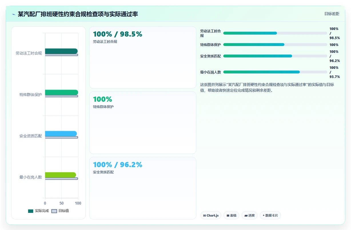Viewport: 351px width, 230px height.
Task: Click the 安全资质匹配 caption in the bottom card
Action: point(103,172)
